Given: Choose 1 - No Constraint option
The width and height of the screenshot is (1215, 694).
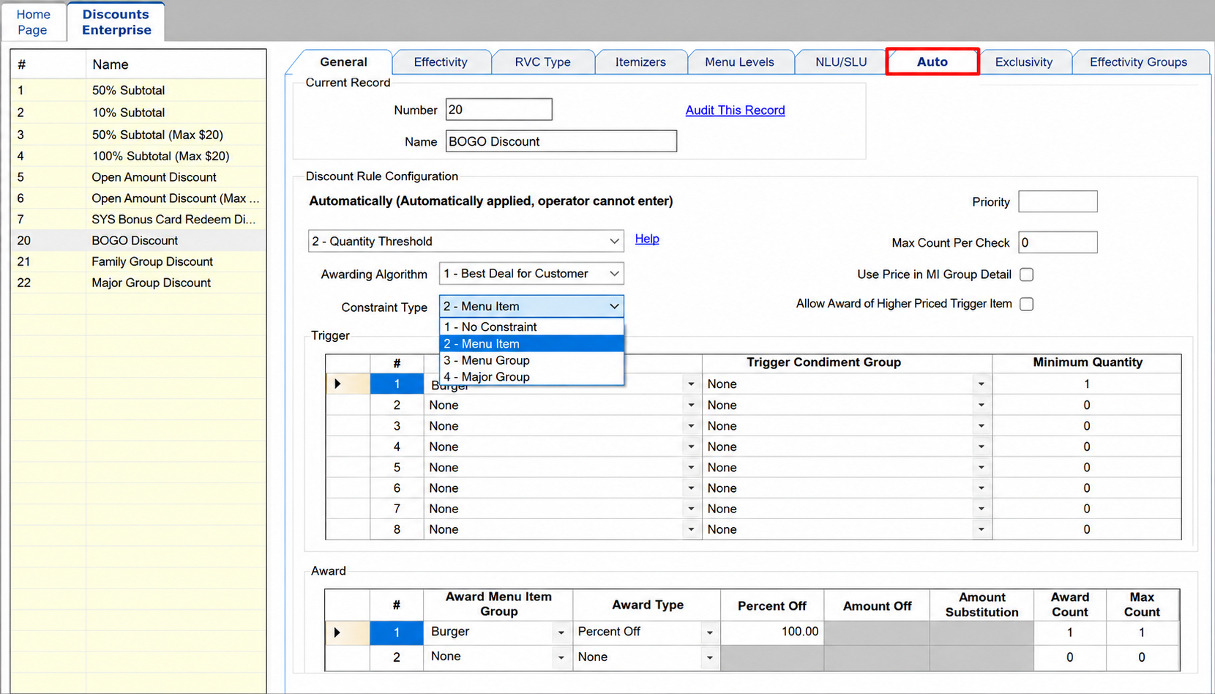Looking at the screenshot, I should click(x=531, y=327).
